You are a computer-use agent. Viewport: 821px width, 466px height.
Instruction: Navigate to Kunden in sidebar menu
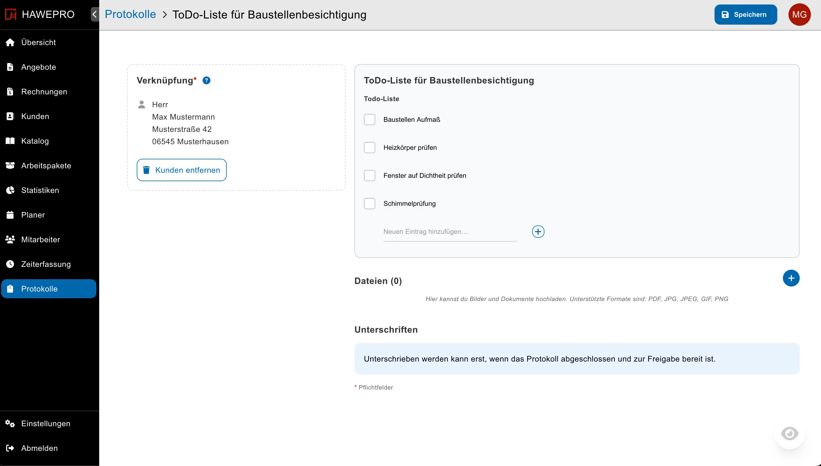click(35, 116)
